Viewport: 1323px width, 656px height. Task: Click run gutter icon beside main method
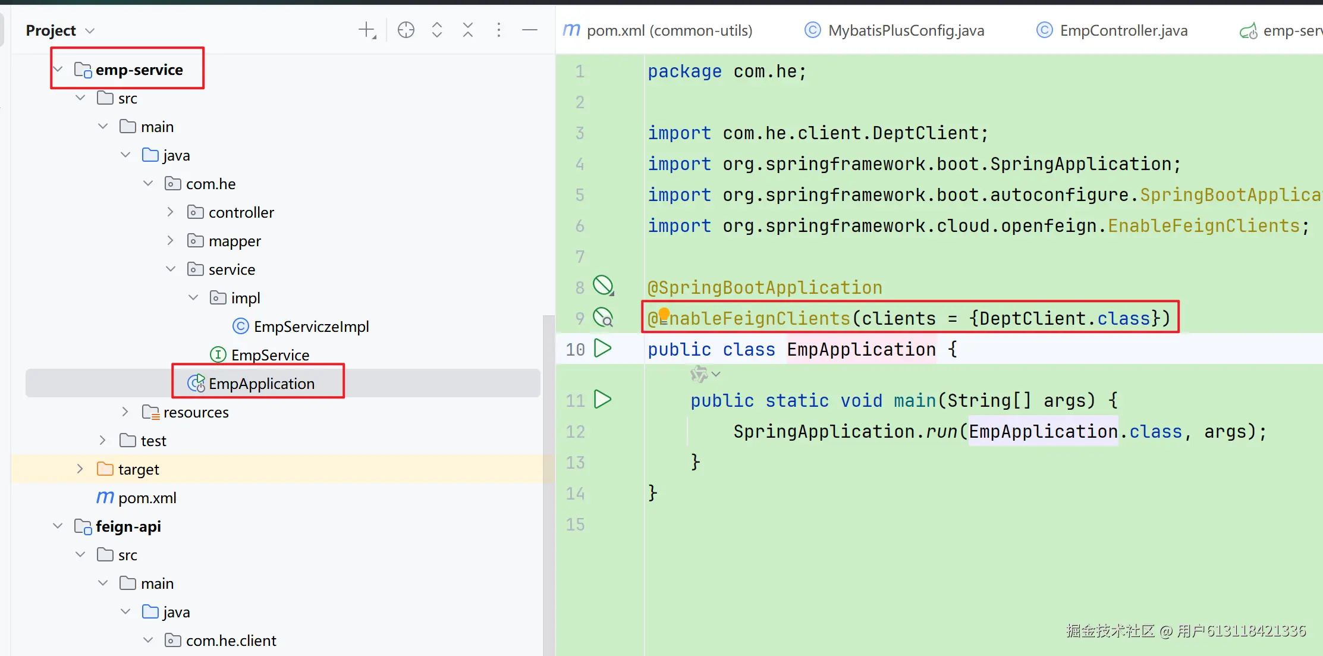click(x=603, y=400)
